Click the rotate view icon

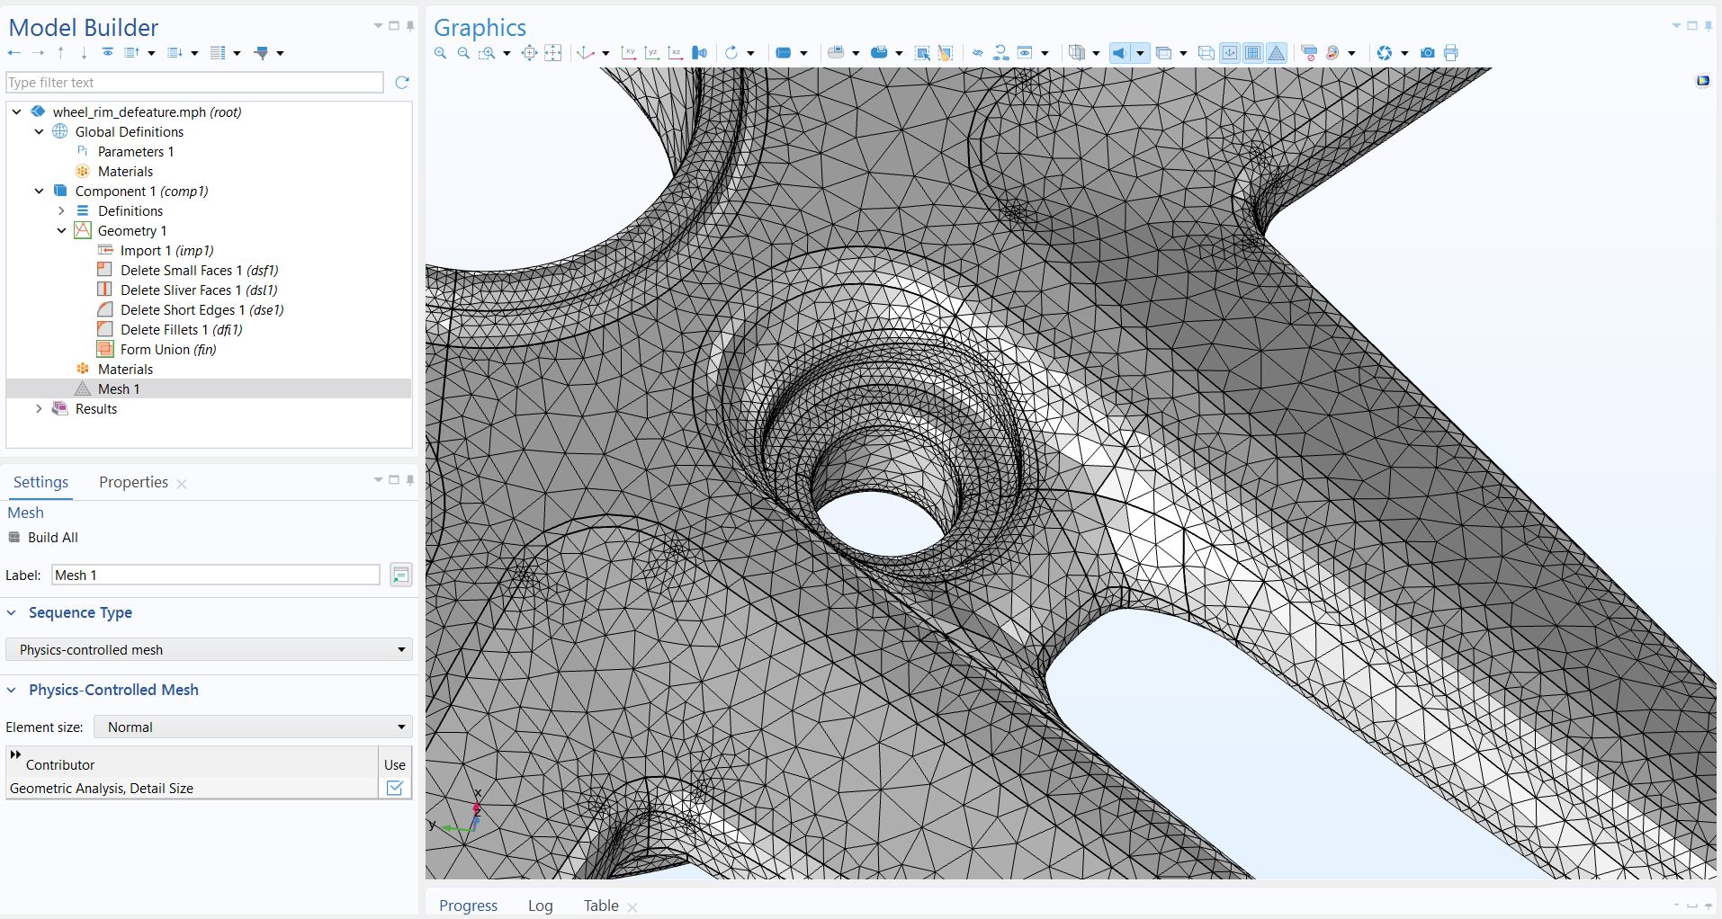tap(731, 53)
